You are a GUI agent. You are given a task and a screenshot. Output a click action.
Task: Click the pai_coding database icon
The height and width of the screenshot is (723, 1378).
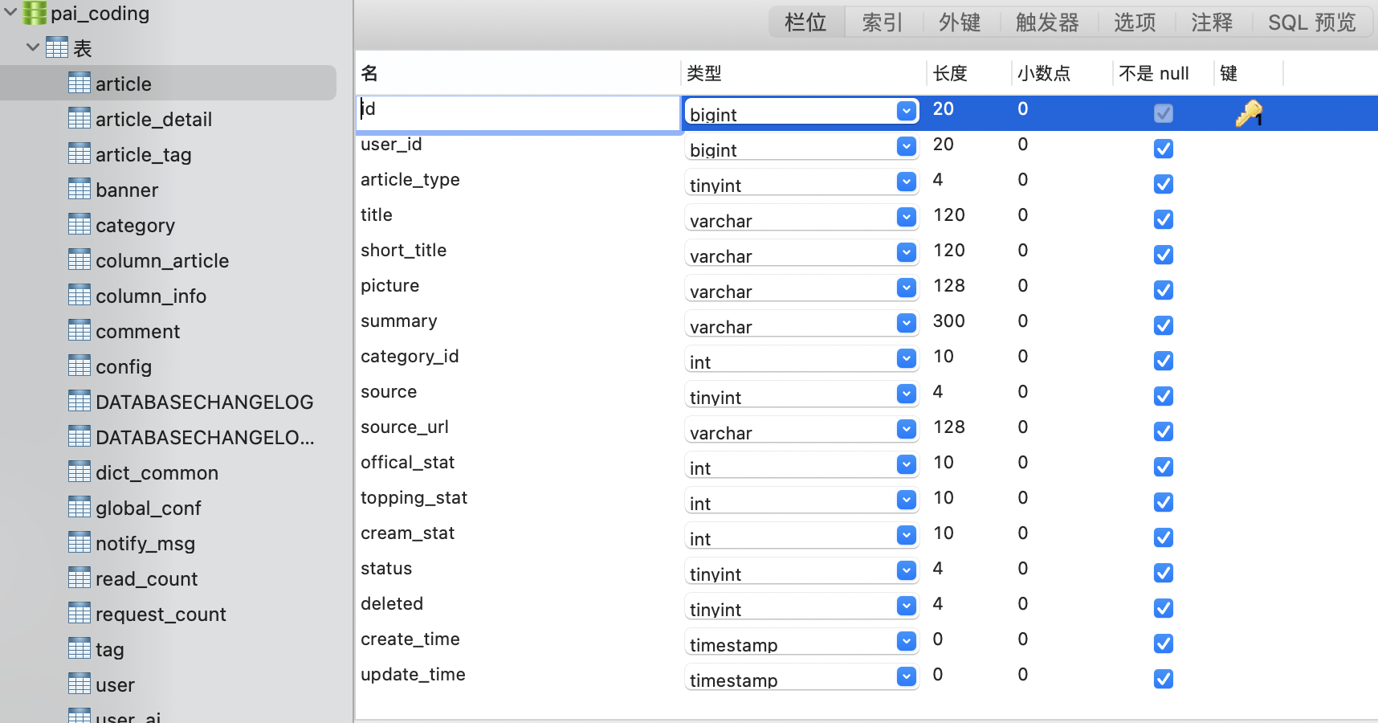(35, 13)
